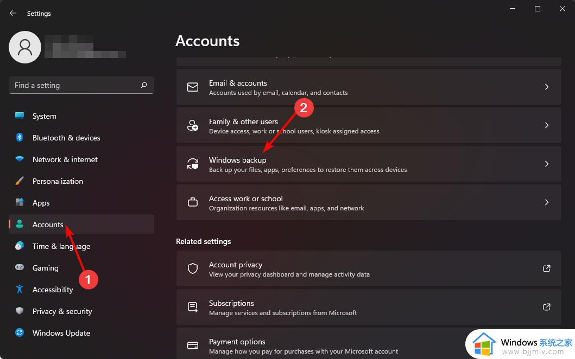
Task: Click the Related settings heading
Action: (204, 241)
